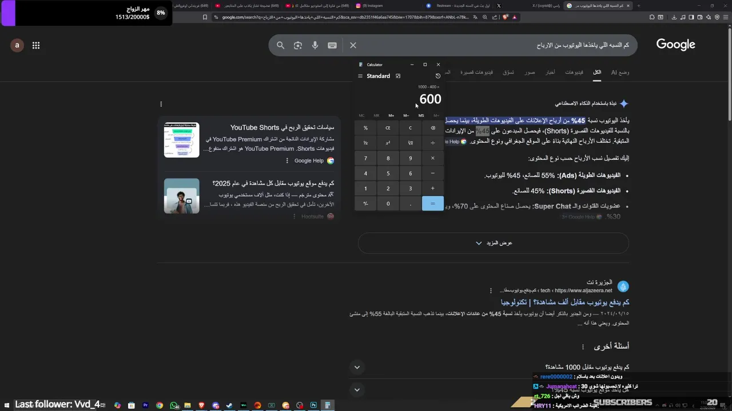Image resolution: width=732 pixels, height=411 pixels.
Task: Open Google Lens image search icon
Action: coord(297,45)
